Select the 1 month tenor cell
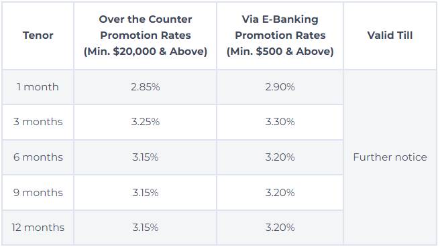This screenshot has width=440, height=249. (x=38, y=87)
